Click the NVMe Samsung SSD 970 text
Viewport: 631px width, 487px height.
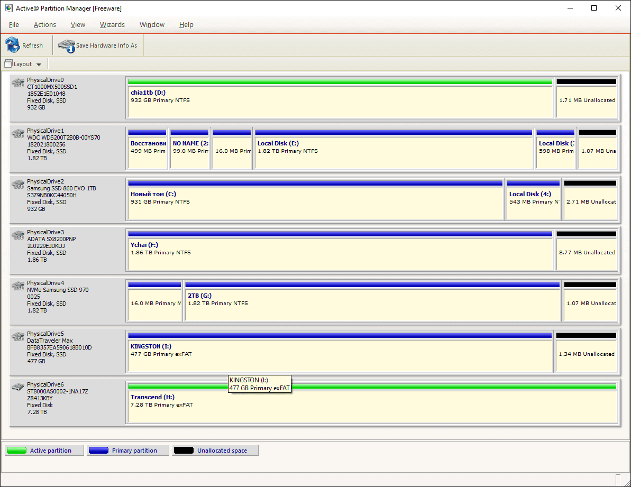coord(58,290)
